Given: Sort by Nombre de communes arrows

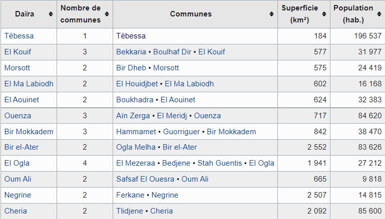Looking at the screenshot, I should [107, 14].
